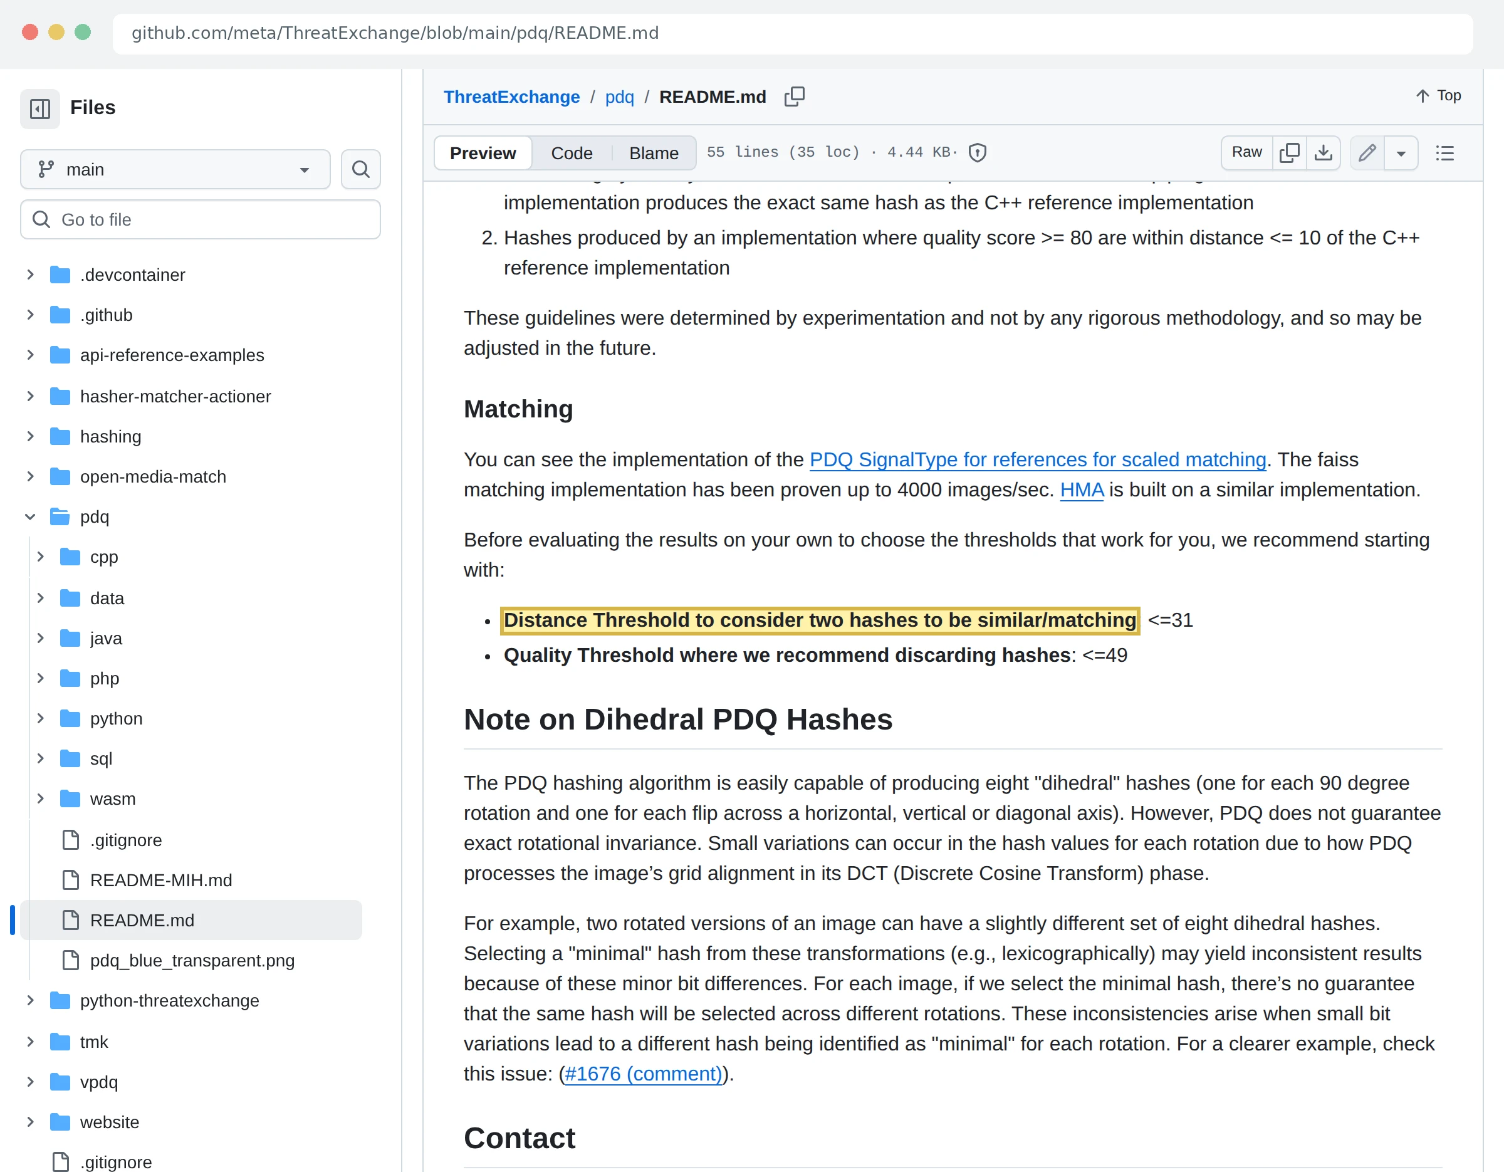Viewport: 1504px width, 1172px height.
Task: Copy raw file contents icon
Action: [1289, 153]
